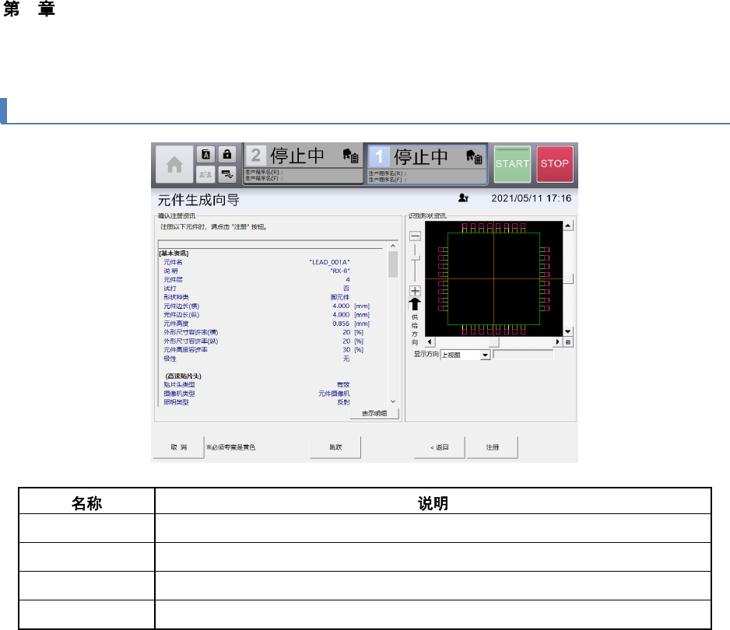Viewport: 730px width, 630px height.
Task: Click the 跳跃 skip button
Action: click(335, 447)
